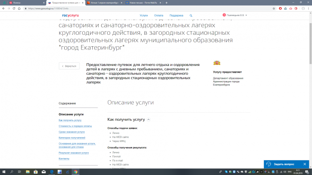Click the Ekaterinburg coat of arms emblem
The height and width of the screenshot is (175, 312).
tap(217, 63)
